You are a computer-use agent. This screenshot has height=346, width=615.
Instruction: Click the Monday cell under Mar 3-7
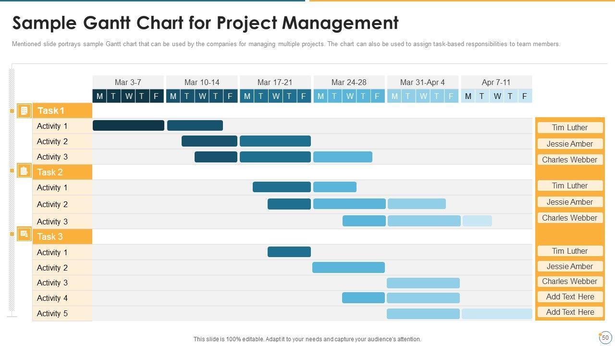click(x=99, y=96)
